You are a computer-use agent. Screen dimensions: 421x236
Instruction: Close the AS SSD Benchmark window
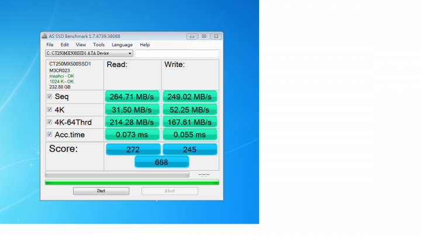coord(216,36)
